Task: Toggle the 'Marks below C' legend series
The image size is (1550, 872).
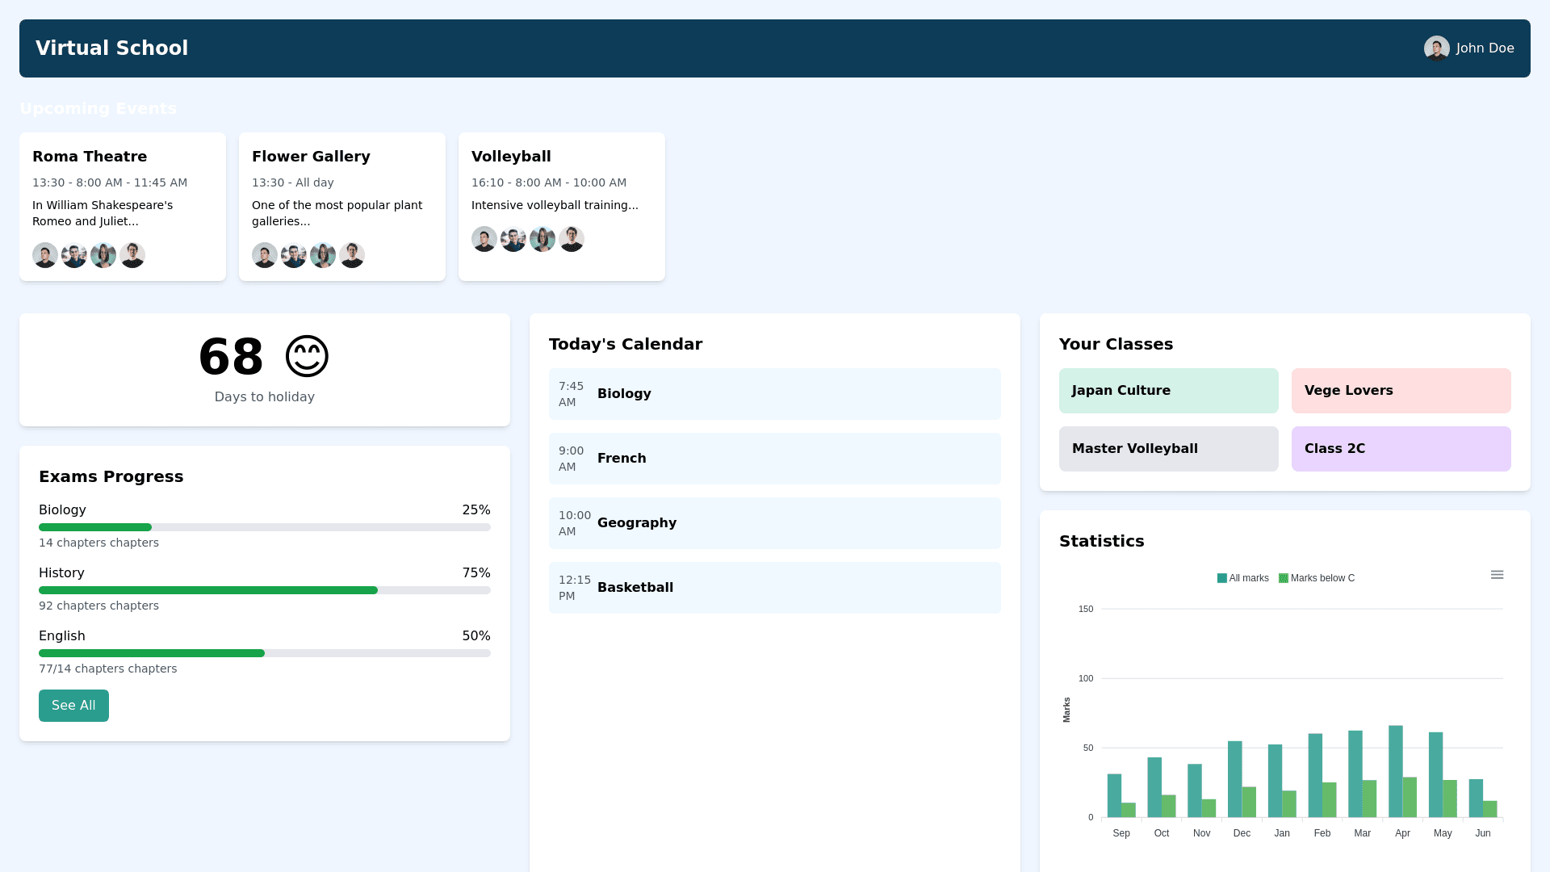Action: click(1317, 578)
